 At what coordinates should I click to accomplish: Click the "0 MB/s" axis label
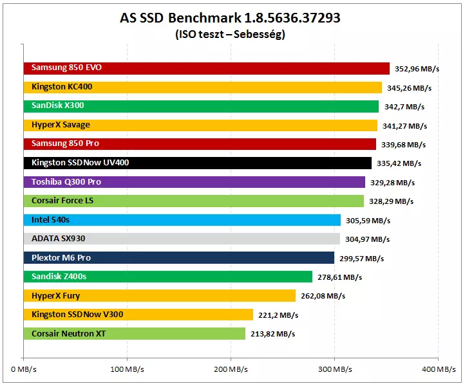(x=24, y=369)
